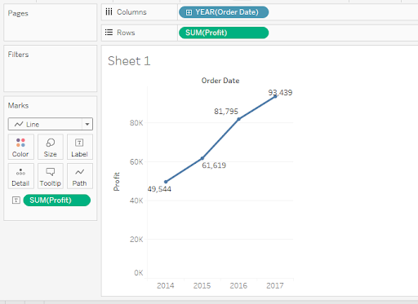The height and width of the screenshot is (304, 418).
Task: Click the Sheet 1 title
Action: pos(129,61)
